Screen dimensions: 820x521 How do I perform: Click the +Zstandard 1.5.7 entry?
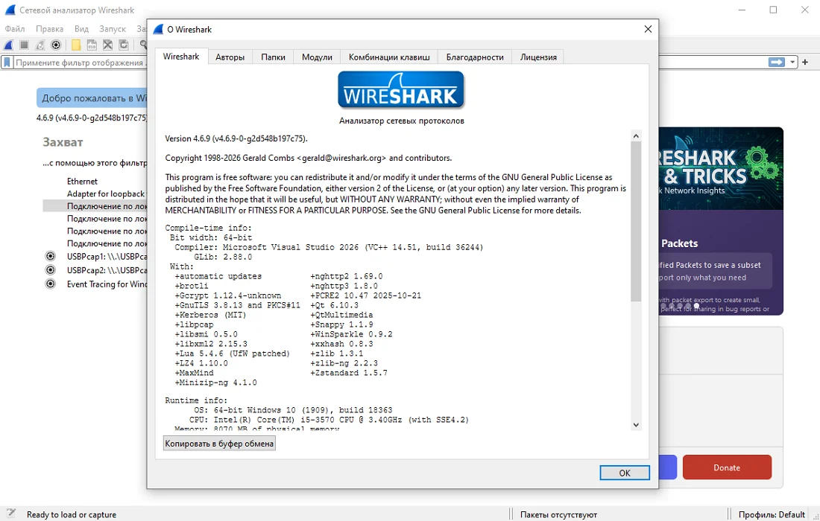pos(349,373)
